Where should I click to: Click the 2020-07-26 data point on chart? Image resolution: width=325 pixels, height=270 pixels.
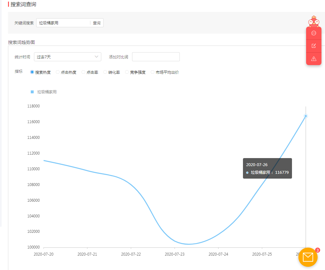coord(306,116)
